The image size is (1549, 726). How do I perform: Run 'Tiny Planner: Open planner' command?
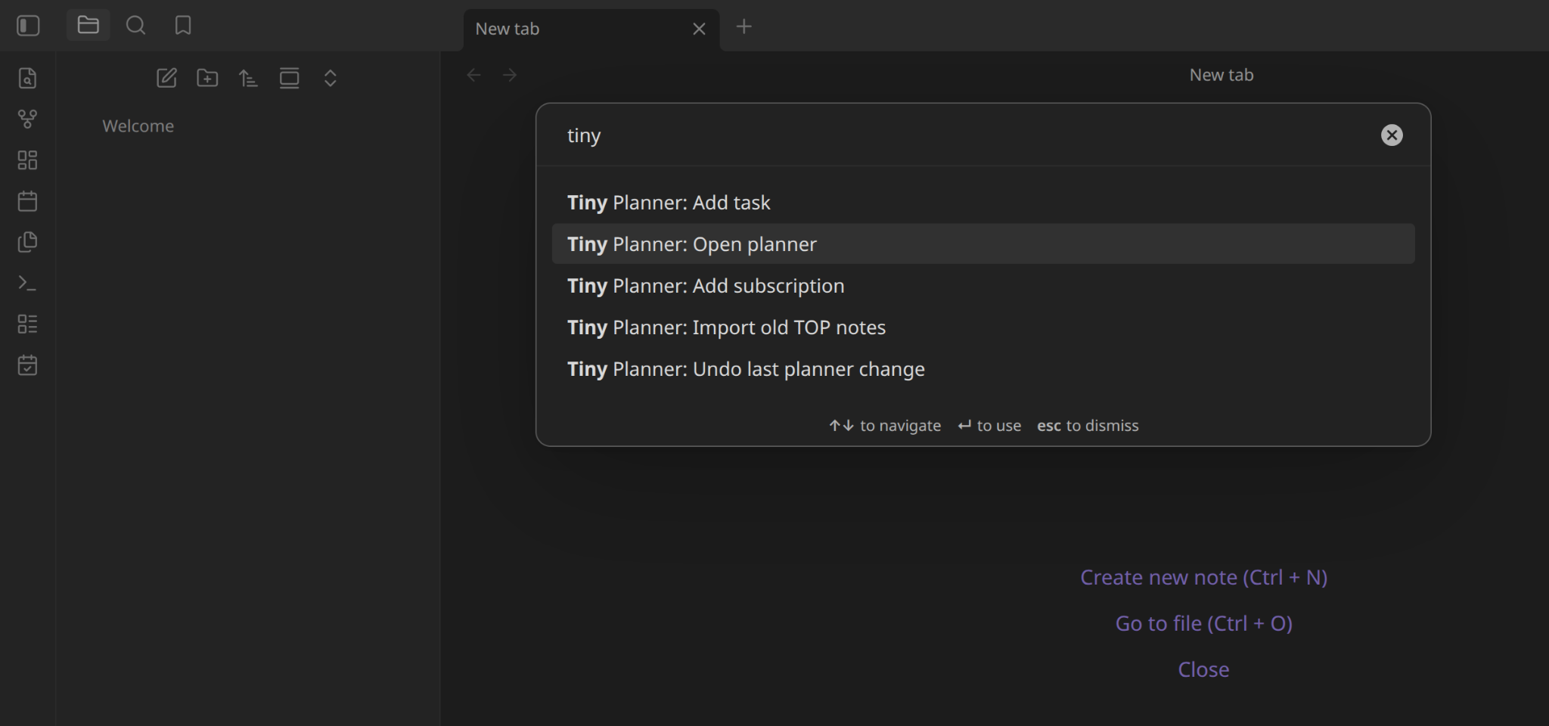pyautogui.click(x=983, y=244)
